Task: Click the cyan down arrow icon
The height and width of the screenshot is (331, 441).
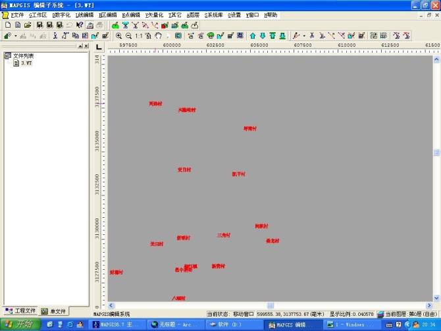Action: pyautogui.click(x=263, y=36)
